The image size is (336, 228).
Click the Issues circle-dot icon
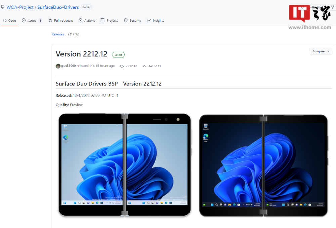[x=24, y=21]
